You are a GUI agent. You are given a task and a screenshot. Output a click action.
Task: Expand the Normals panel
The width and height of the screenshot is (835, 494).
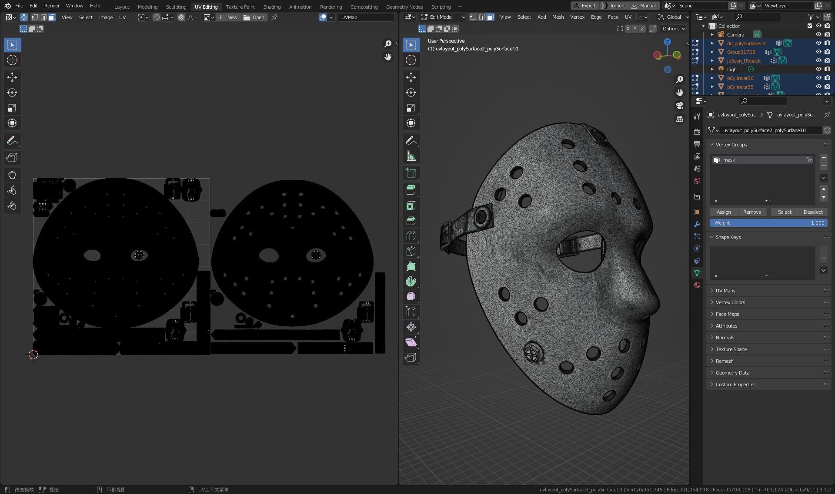tap(725, 338)
